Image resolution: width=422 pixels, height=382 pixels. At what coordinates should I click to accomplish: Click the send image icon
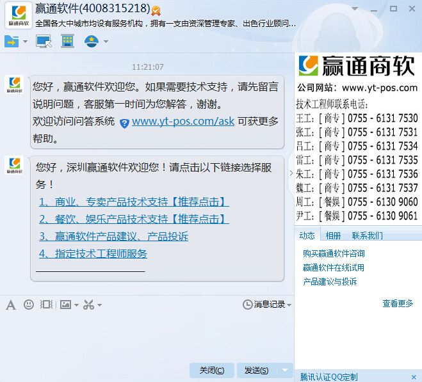tap(65, 305)
